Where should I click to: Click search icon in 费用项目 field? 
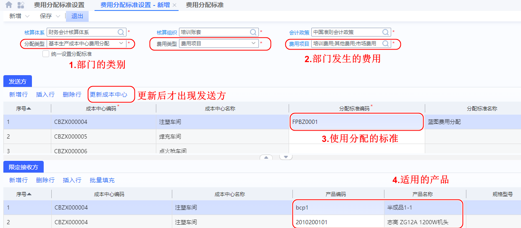click(x=385, y=43)
